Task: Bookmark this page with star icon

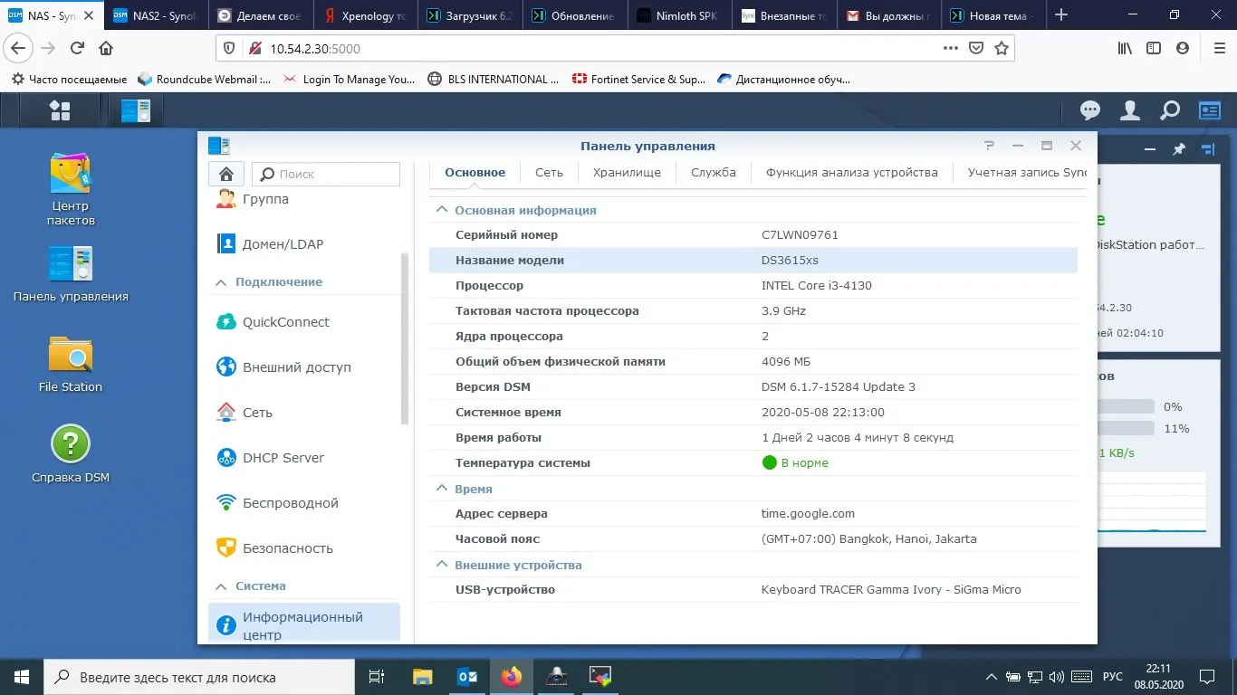Action: (x=1002, y=48)
